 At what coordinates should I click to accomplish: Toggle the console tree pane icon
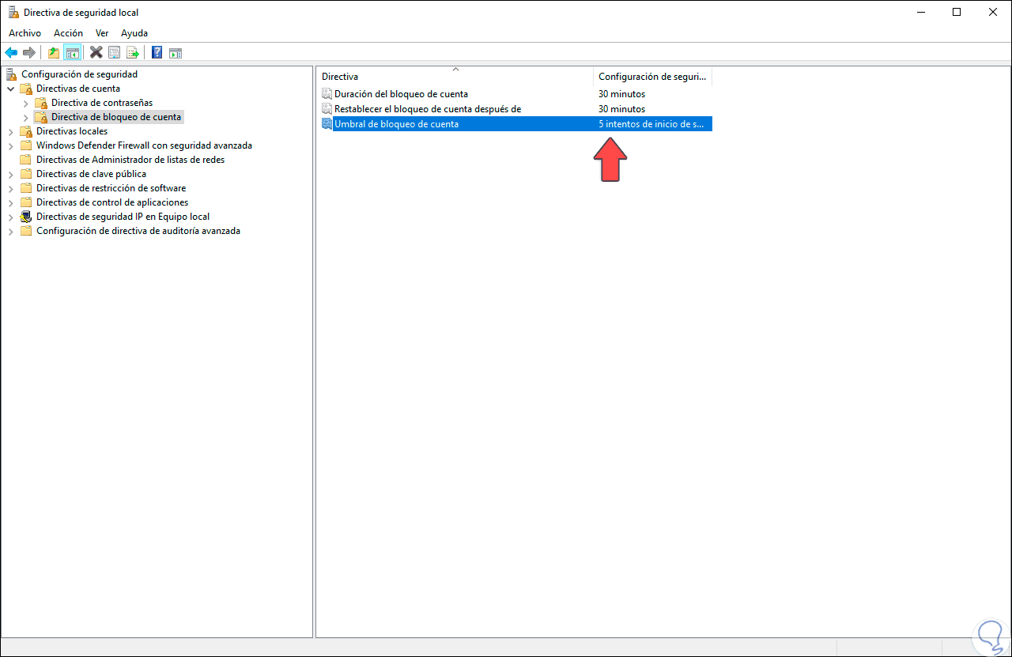(x=72, y=52)
